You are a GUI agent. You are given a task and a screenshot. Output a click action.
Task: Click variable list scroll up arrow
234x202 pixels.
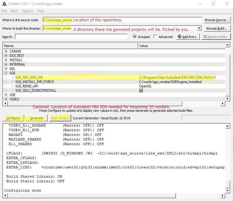point(227,45)
